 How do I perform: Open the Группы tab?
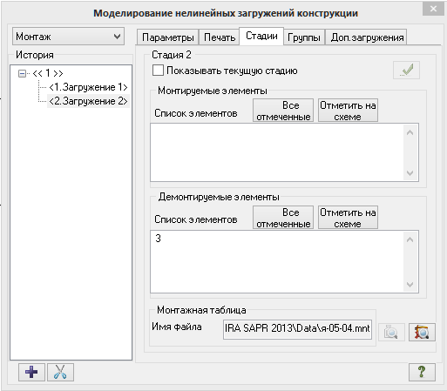pyautogui.click(x=304, y=37)
